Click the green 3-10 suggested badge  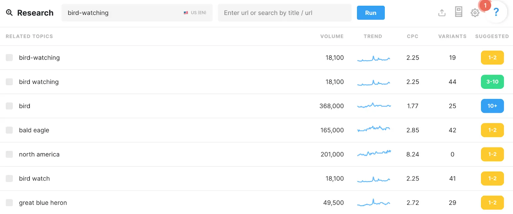(492, 82)
